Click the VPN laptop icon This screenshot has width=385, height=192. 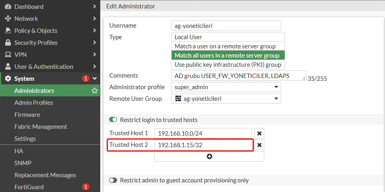point(8,55)
